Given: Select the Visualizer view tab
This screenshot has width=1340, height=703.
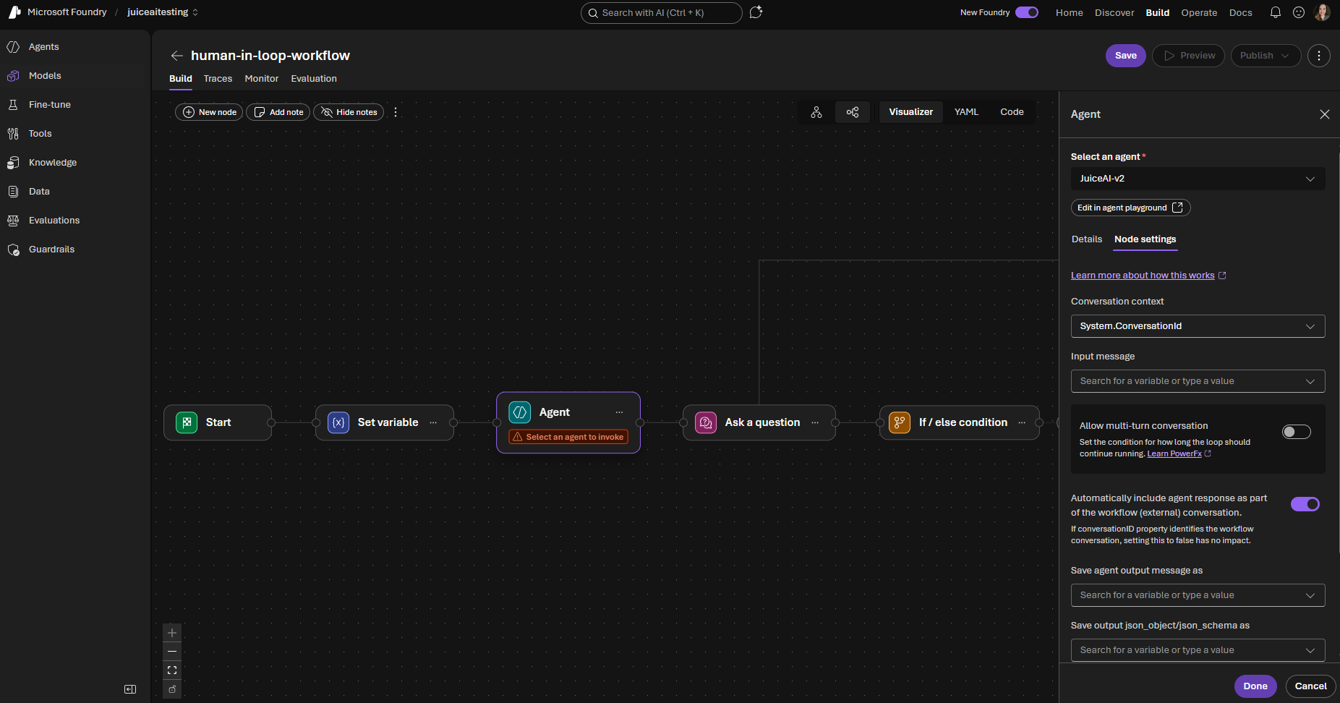Looking at the screenshot, I should (911, 112).
